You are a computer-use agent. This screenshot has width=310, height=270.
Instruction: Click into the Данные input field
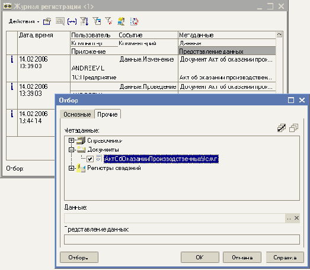[175, 218]
